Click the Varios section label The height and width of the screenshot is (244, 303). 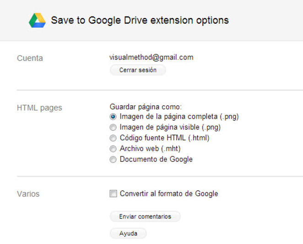click(x=28, y=194)
